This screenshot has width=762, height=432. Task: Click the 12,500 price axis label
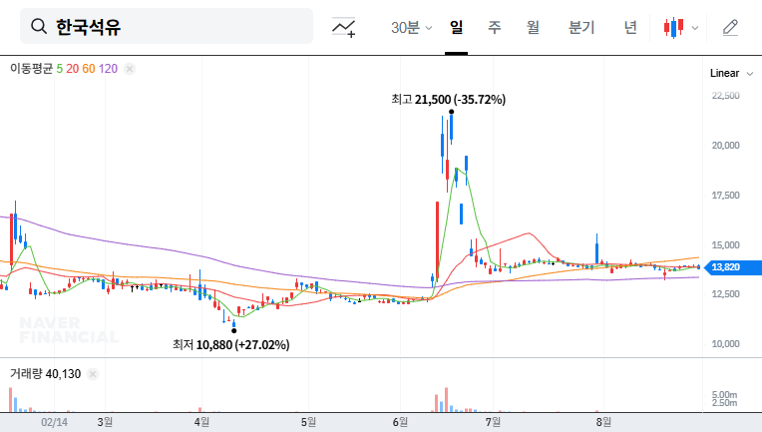[725, 294]
